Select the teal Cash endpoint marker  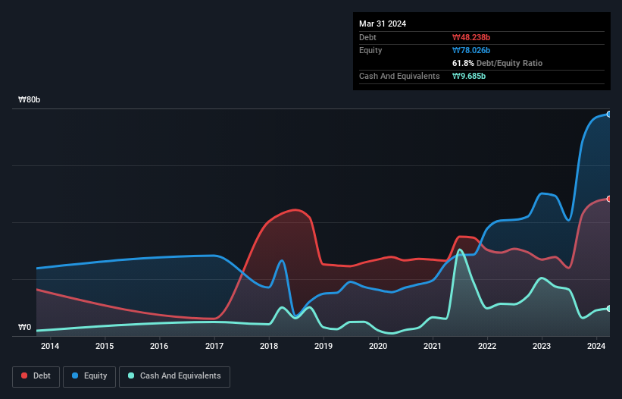click(x=608, y=309)
